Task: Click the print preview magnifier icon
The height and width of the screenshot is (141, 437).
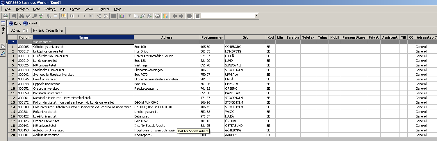Action: (143, 16)
